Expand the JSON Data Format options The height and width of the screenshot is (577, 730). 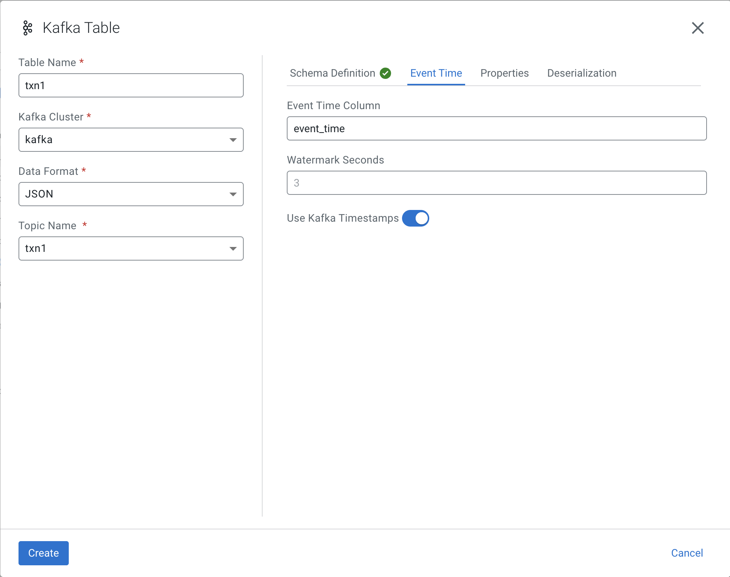130,194
